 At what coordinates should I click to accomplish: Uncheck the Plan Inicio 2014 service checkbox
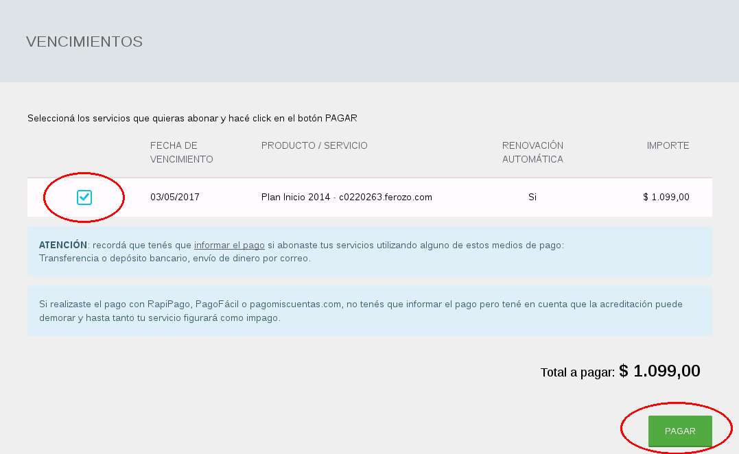[x=84, y=198]
